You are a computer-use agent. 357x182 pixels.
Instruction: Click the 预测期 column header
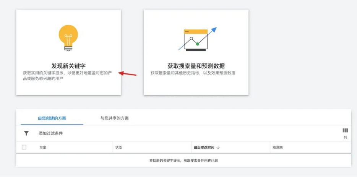(x=277, y=147)
